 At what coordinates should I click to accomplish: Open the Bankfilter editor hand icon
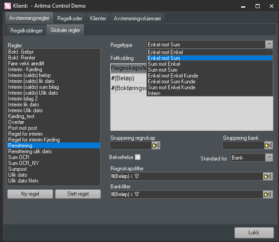pos(268,194)
